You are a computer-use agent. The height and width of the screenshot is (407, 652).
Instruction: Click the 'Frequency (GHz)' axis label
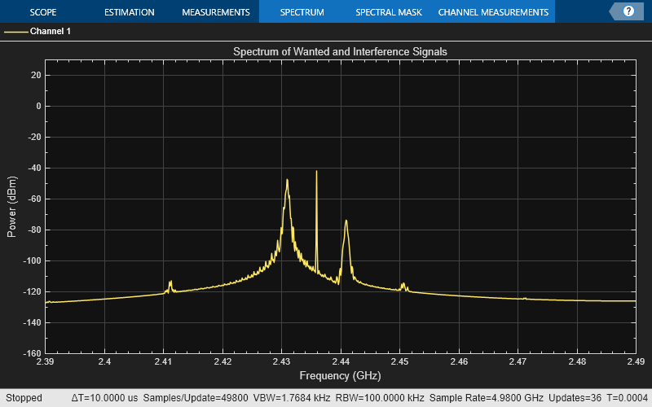pyautogui.click(x=340, y=375)
